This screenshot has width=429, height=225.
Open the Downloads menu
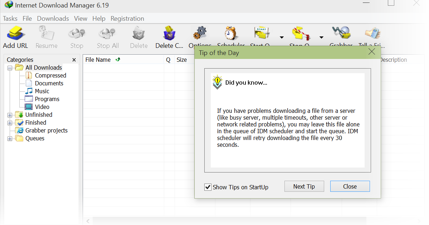point(53,19)
